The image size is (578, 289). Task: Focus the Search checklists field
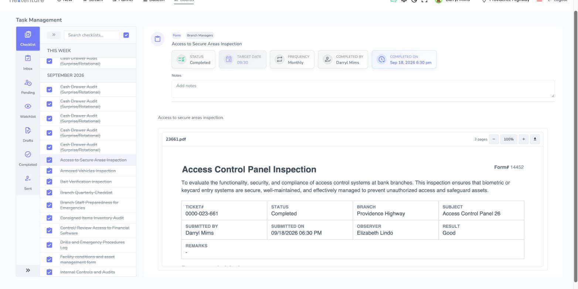92,35
